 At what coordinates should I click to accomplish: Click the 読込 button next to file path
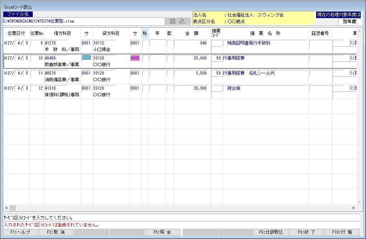[178, 21]
